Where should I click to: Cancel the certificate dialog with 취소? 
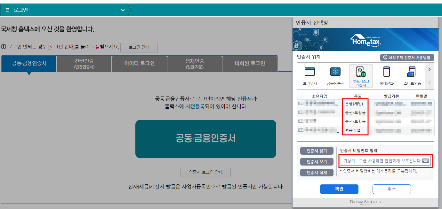point(391,189)
